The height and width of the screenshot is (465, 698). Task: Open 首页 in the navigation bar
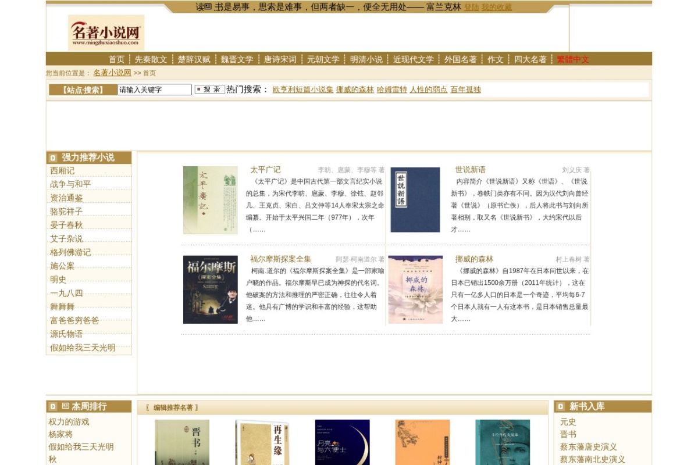click(x=116, y=59)
